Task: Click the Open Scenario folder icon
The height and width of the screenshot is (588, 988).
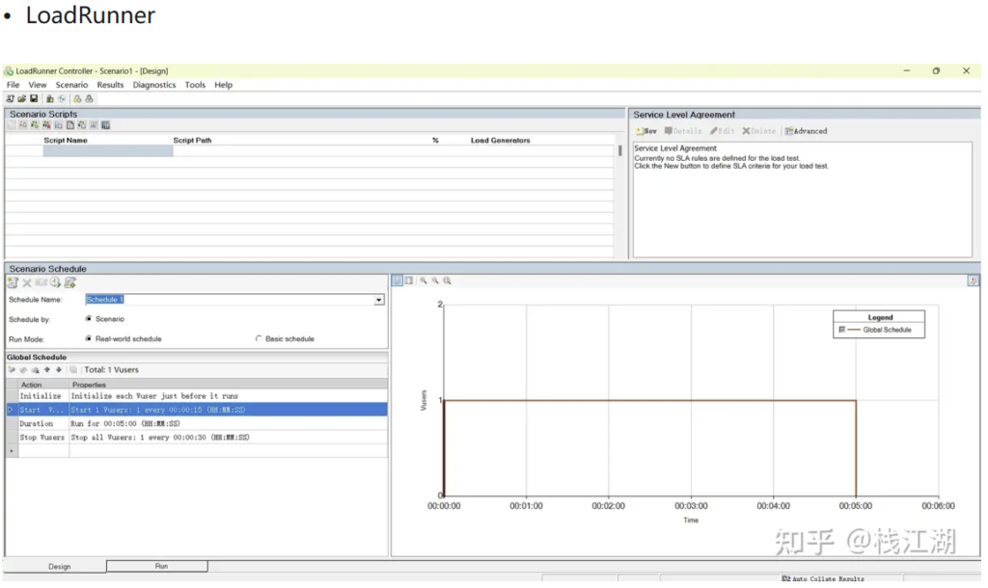Action: [x=21, y=98]
